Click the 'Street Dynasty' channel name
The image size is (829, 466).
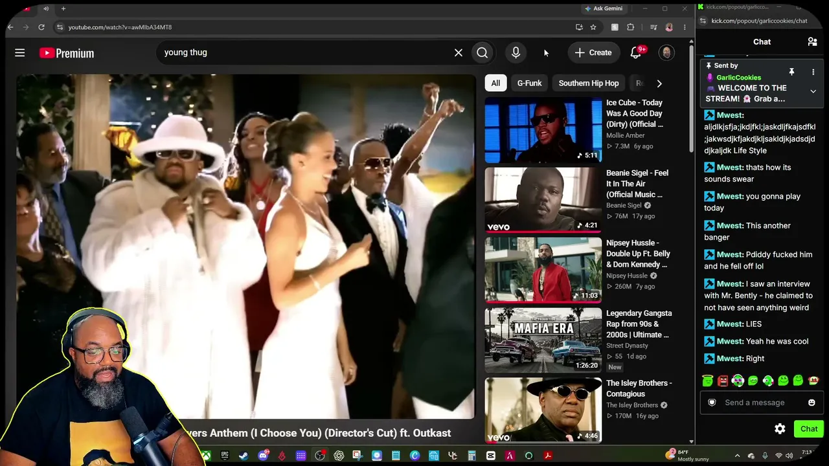pos(627,346)
